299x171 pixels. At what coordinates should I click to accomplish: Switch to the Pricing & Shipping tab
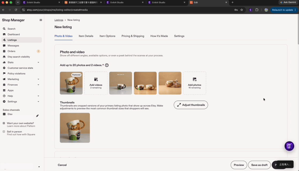(133, 36)
